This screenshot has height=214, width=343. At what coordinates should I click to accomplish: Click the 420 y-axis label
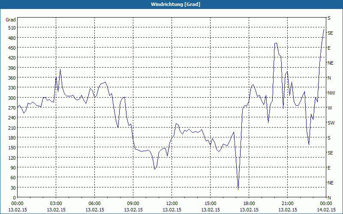(x=12, y=58)
